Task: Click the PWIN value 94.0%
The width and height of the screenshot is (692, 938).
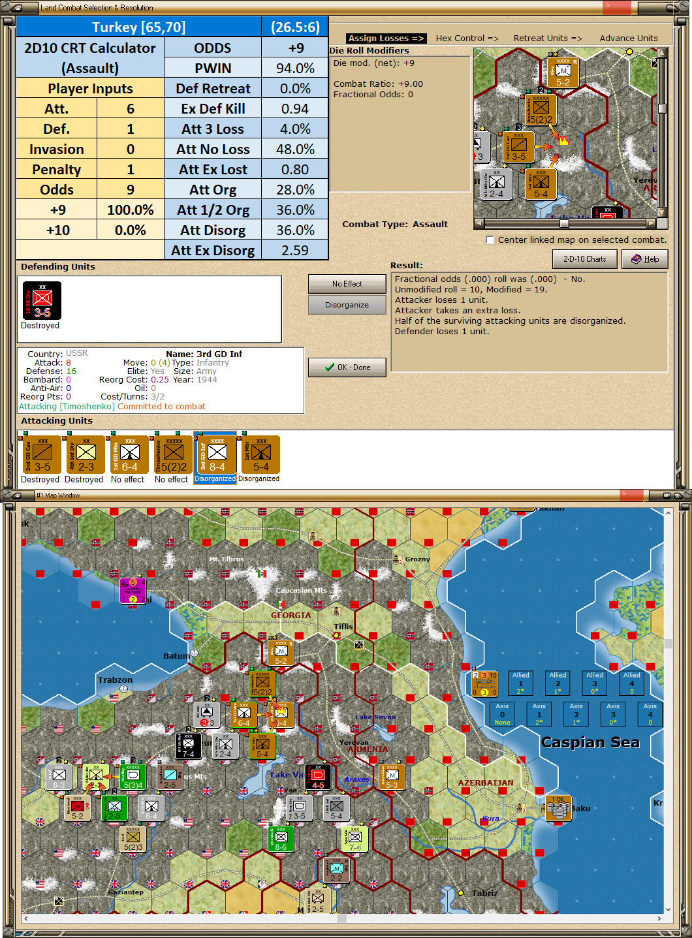Action: (295, 68)
